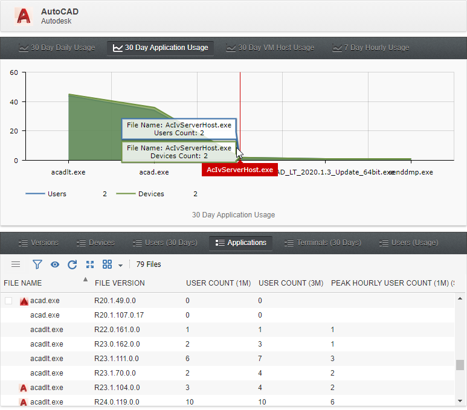Expand the dropdown arrow next to view icon
The image size is (467, 410).
120,266
